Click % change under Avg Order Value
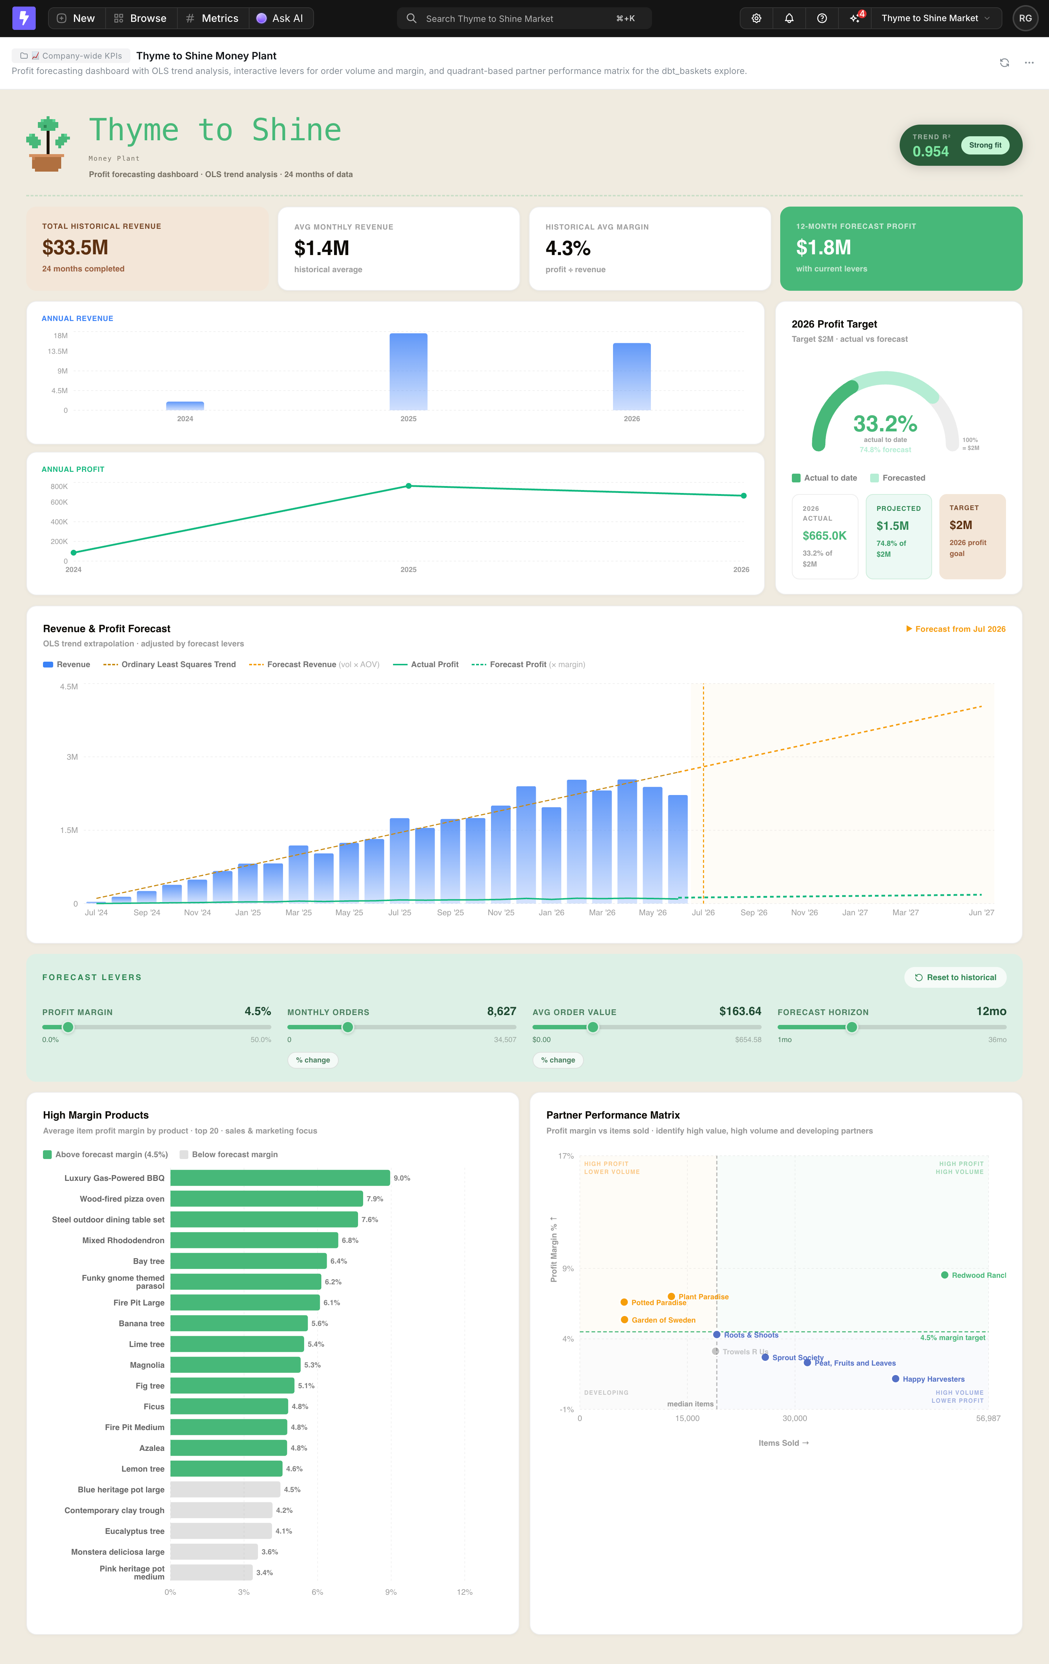This screenshot has width=1049, height=1664. [558, 1060]
